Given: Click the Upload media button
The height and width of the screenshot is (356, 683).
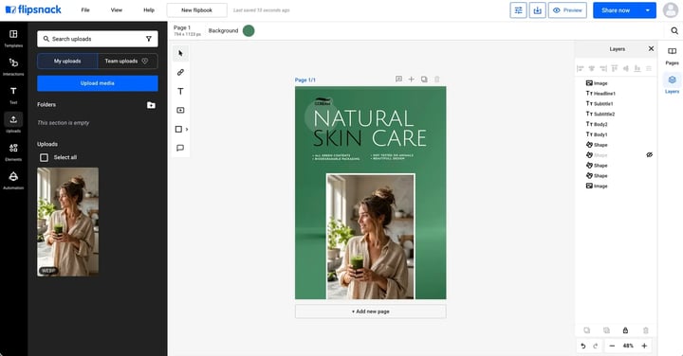Looking at the screenshot, I should [x=98, y=83].
